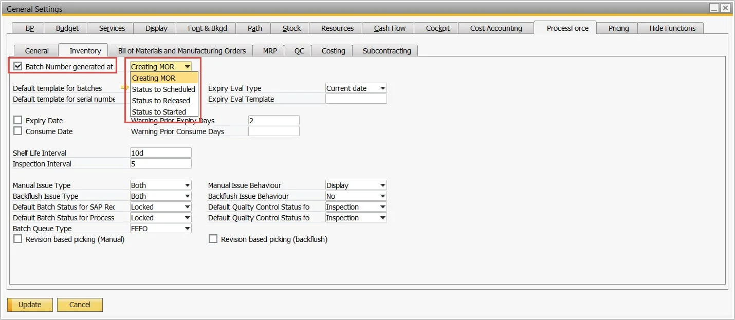Open the Backflush Issue Behaviour dropdown
The image size is (735, 320).
[x=382, y=196]
